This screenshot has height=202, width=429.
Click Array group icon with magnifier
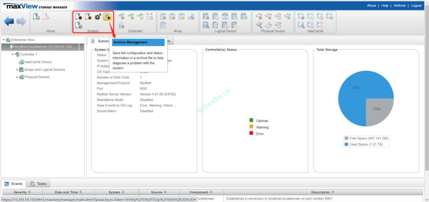[x=191, y=17]
